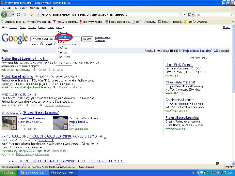Open the blank-page-icon bookmark
The image size is (235, 176).
click(144, 22)
